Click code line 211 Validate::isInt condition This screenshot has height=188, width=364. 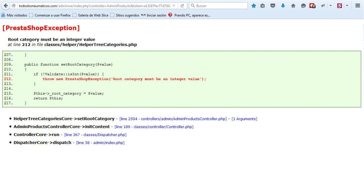click(68, 74)
